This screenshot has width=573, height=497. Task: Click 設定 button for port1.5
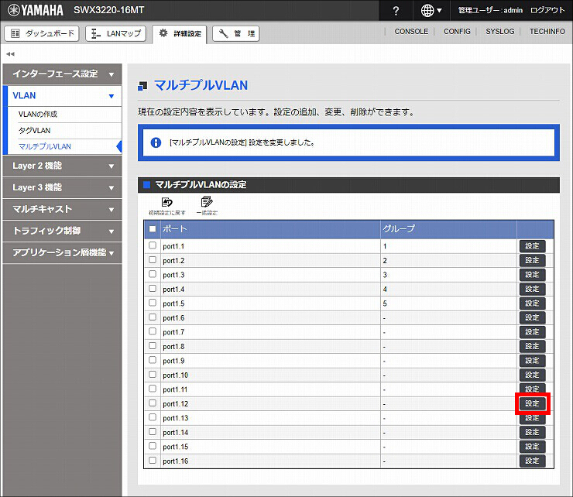click(532, 303)
